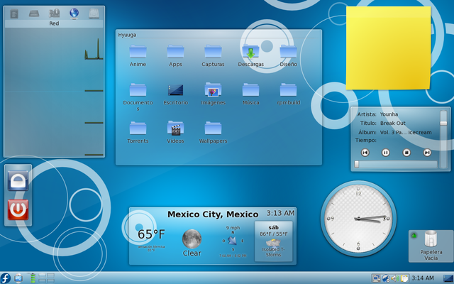This screenshot has width=454, height=284.
Task: Click the display monitor tray icon
Action: pos(377,278)
